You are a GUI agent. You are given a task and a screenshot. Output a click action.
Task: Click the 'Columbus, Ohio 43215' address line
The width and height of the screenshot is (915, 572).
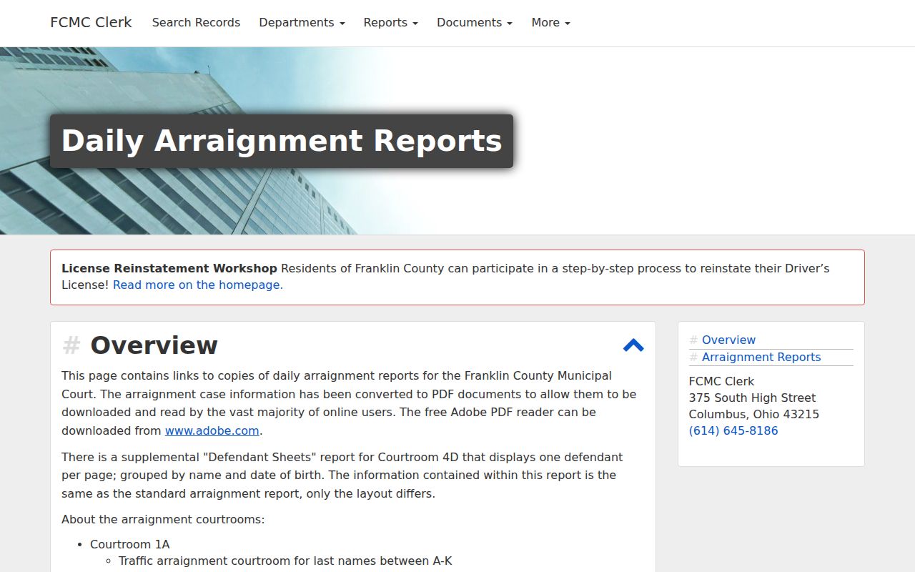tap(754, 414)
